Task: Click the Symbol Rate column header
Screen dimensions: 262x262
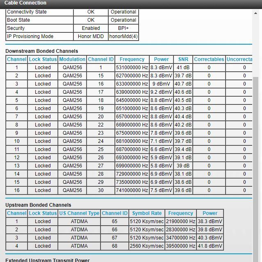Action: click(147, 213)
